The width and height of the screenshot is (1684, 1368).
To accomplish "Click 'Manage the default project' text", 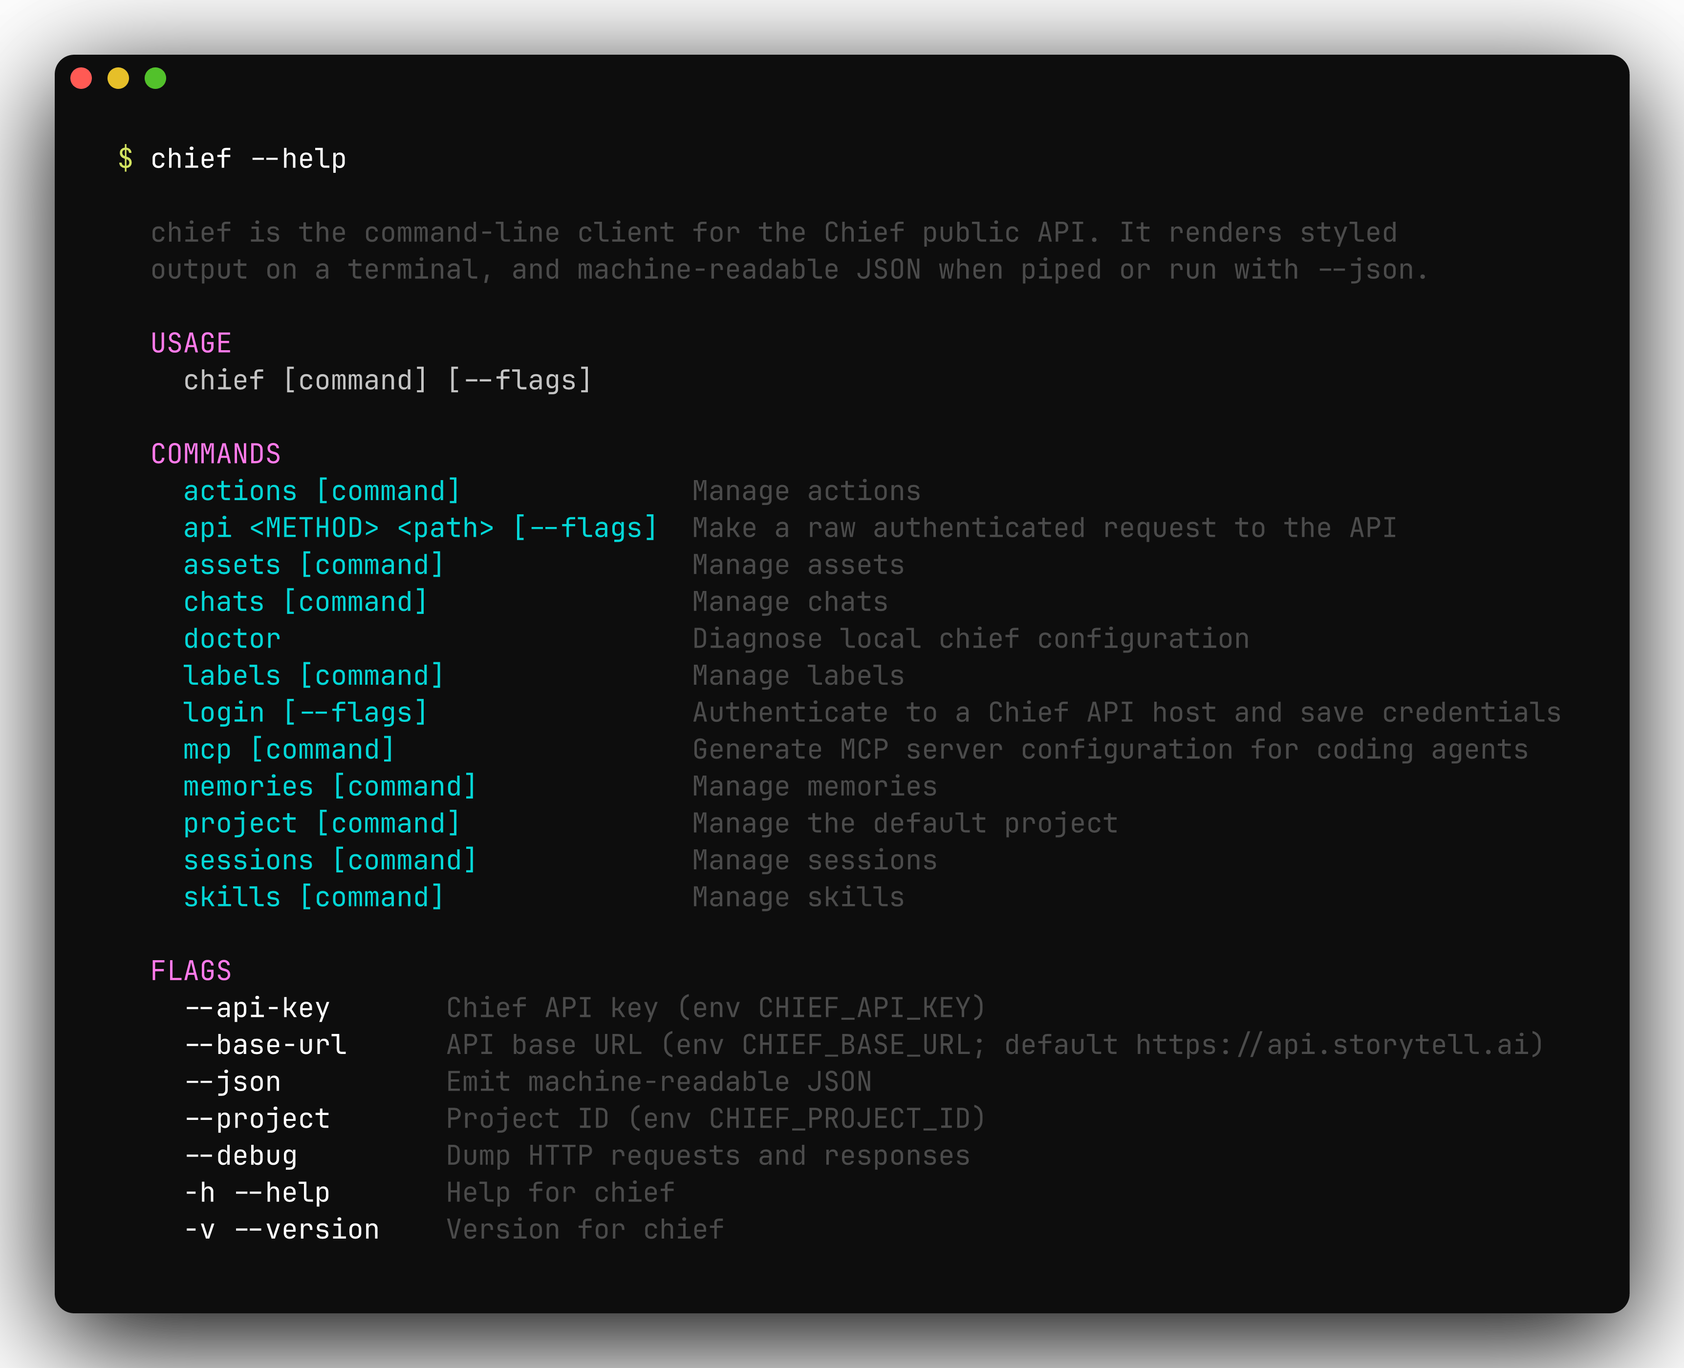I will 905,823.
